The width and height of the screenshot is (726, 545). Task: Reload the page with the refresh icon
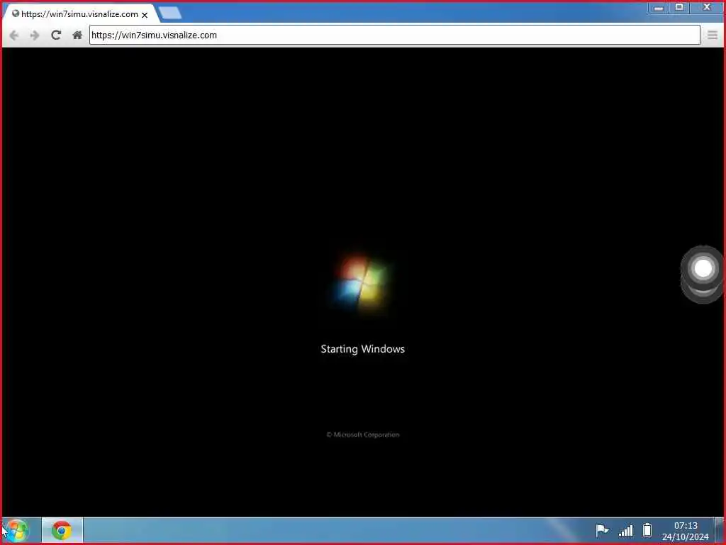(x=56, y=35)
